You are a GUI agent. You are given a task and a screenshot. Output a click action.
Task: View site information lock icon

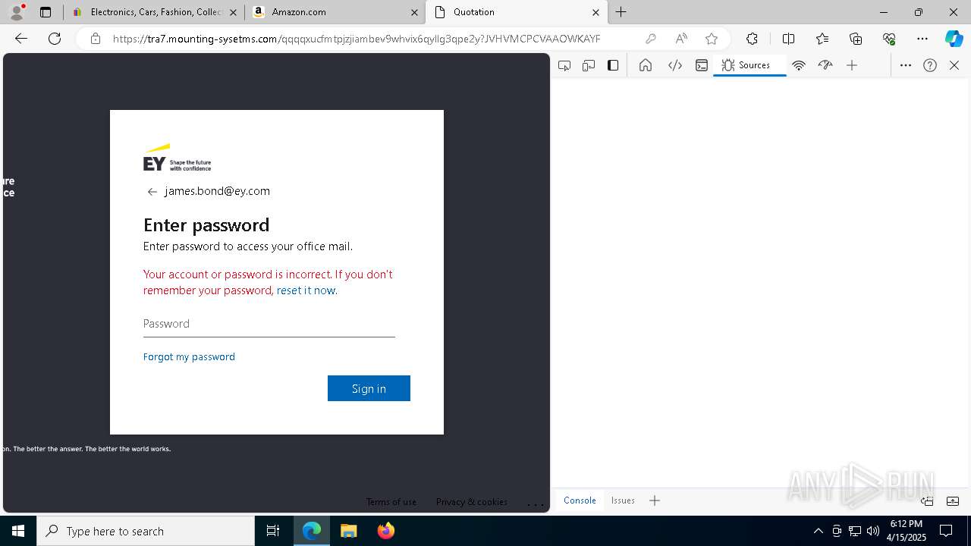pos(96,39)
